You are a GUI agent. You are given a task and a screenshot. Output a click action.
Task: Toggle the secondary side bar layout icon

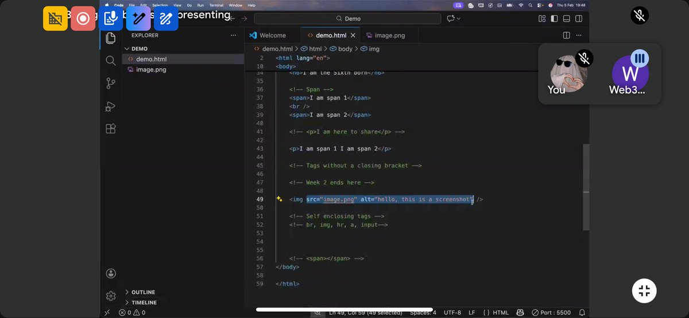(579, 18)
